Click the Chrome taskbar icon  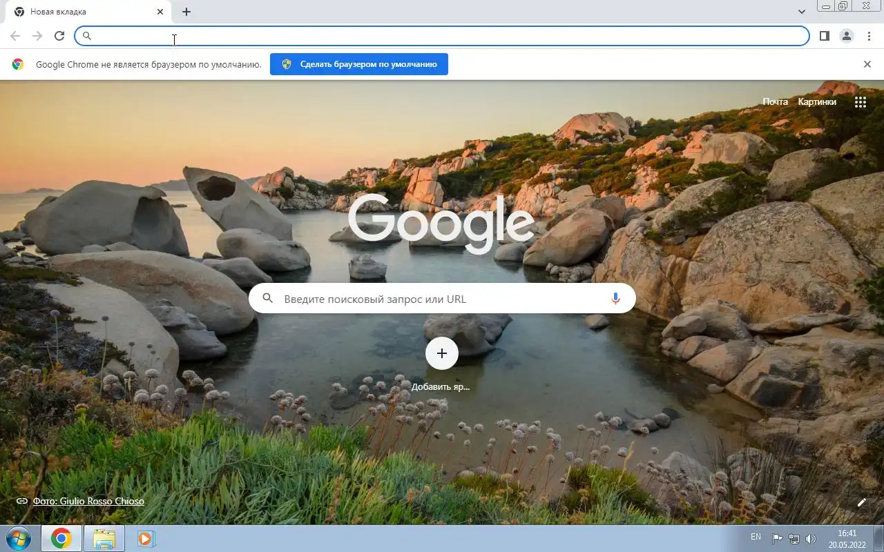[x=61, y=538]
